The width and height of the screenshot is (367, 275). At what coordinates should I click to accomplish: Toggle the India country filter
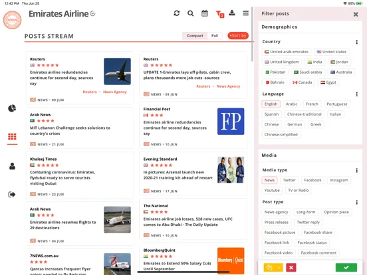tap(314, 62)
